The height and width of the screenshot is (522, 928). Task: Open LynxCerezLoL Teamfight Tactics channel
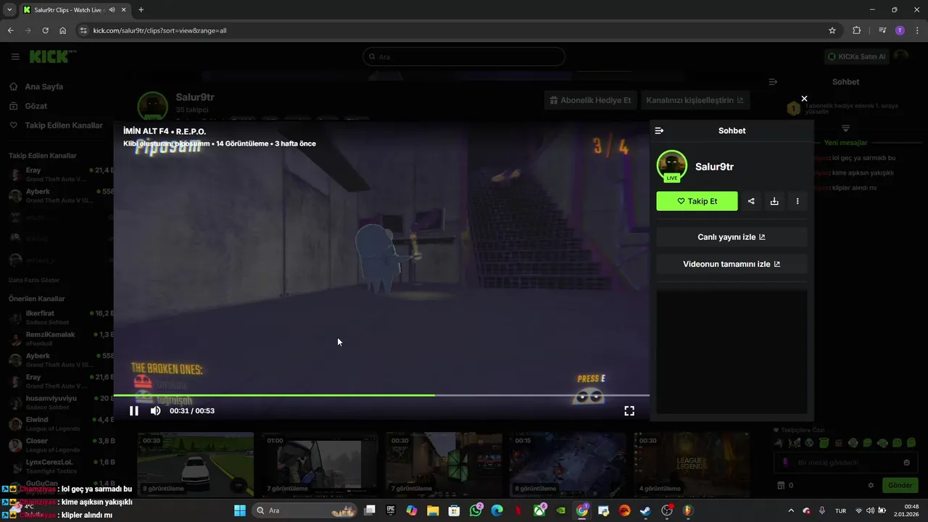(x=62, y=466)
